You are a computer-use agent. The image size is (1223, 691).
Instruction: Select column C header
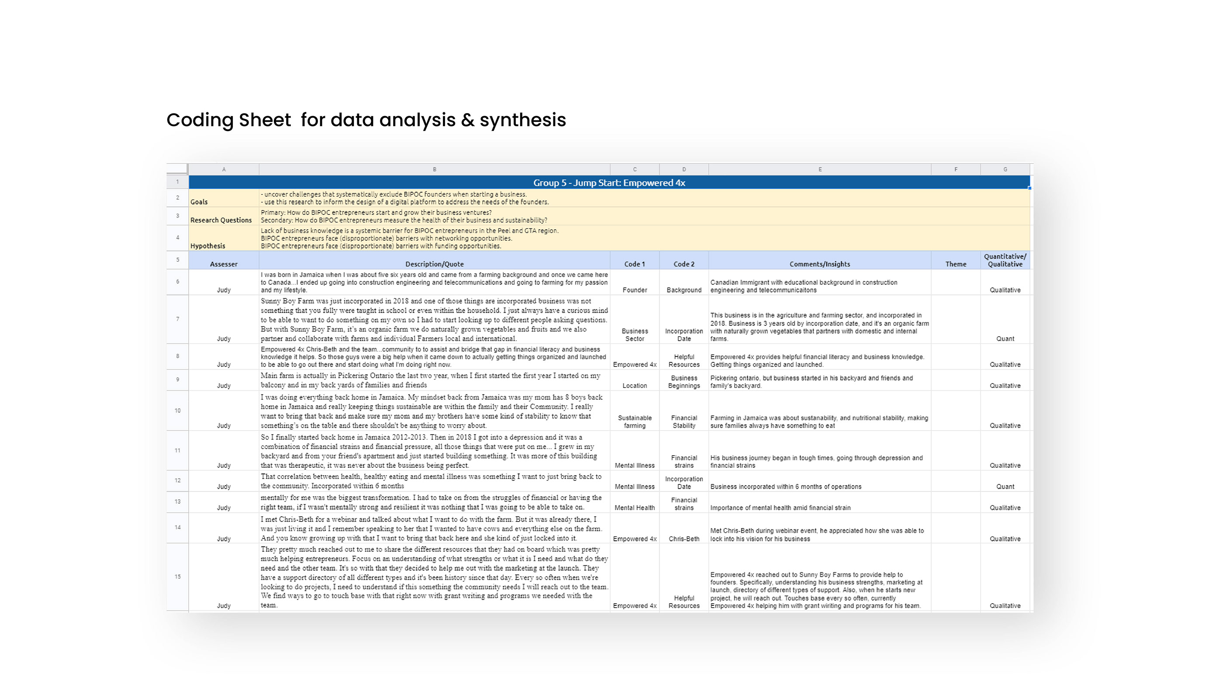click(x=635, y=169)
